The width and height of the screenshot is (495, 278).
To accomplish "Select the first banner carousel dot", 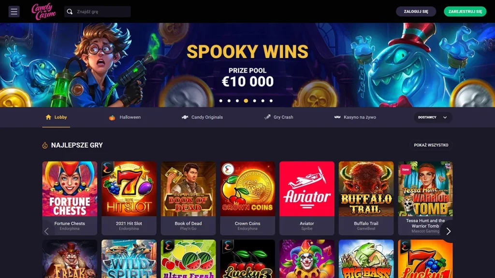I will coord(221,101).
